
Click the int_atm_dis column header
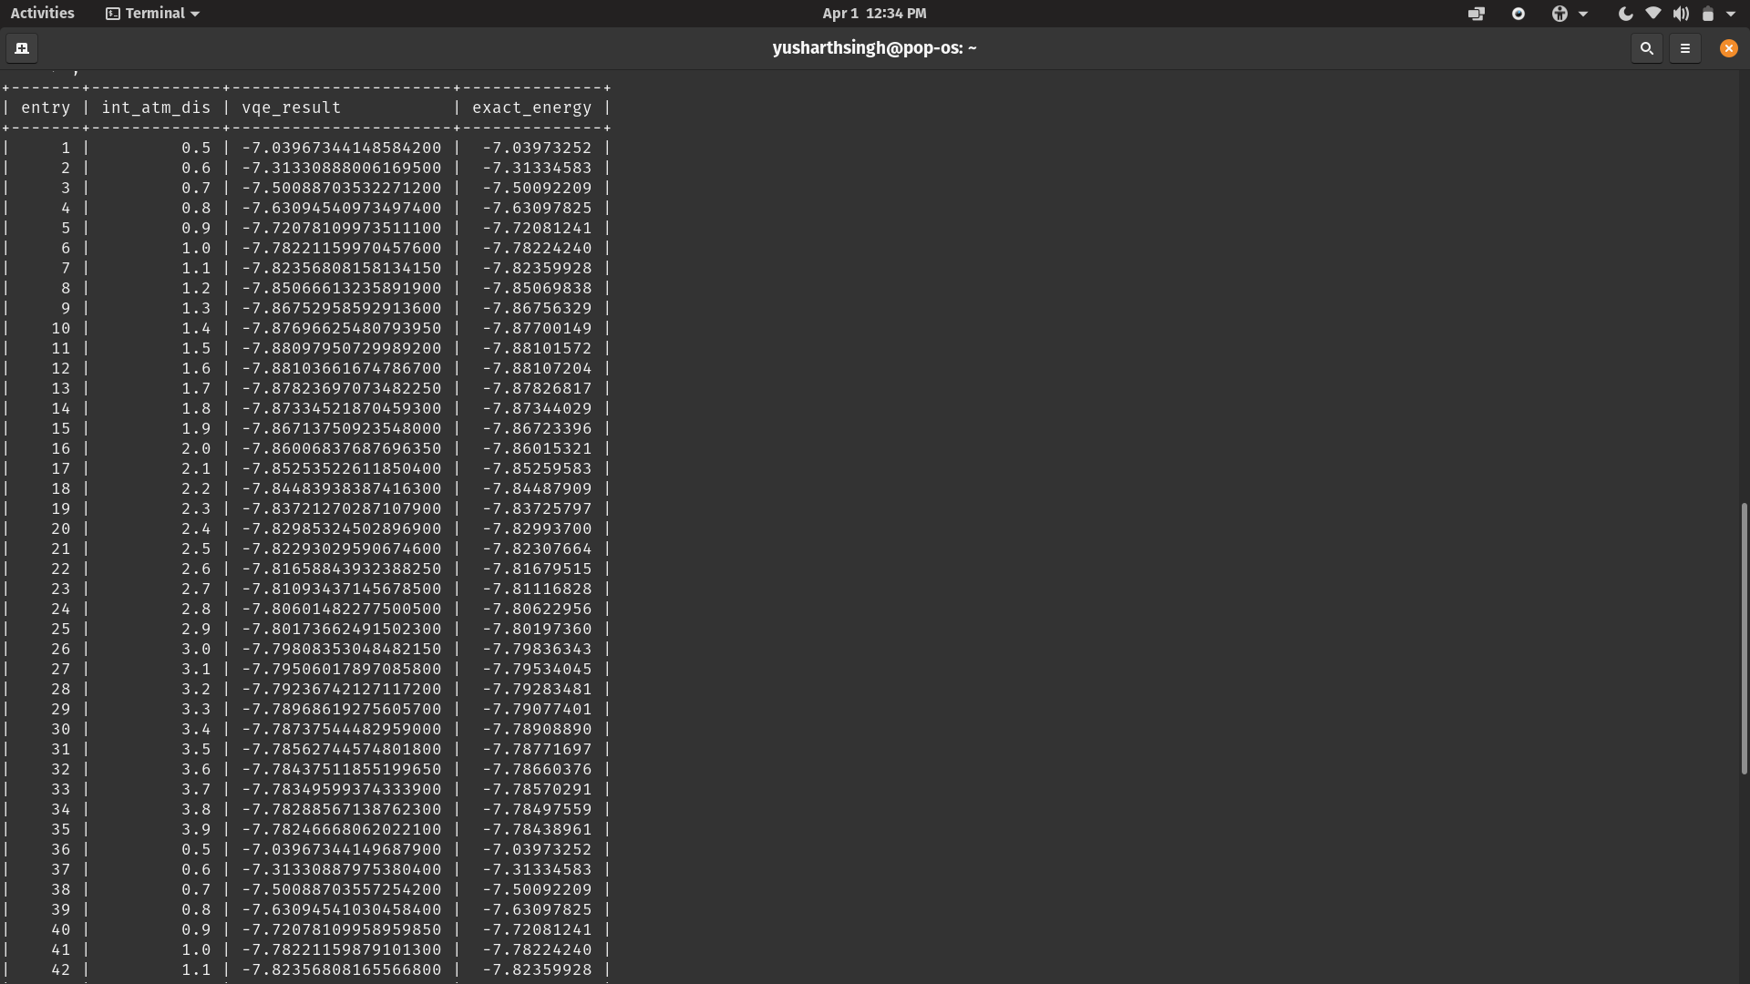point(156,108)
